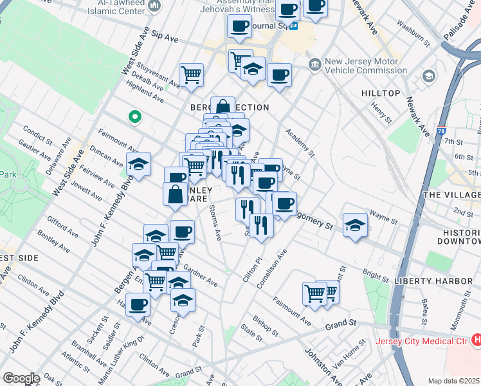Select the coffee cup marker left of Journal Sq label
This screenshot has height=386, width=481.
click(240, 28)
